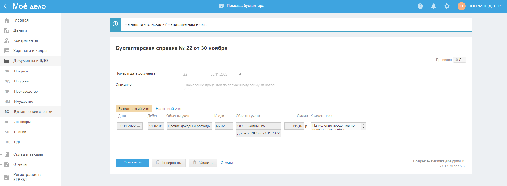Click the Контрагенты sidebar label
This screenshot has width=507, height=186.
pos(26,40)
